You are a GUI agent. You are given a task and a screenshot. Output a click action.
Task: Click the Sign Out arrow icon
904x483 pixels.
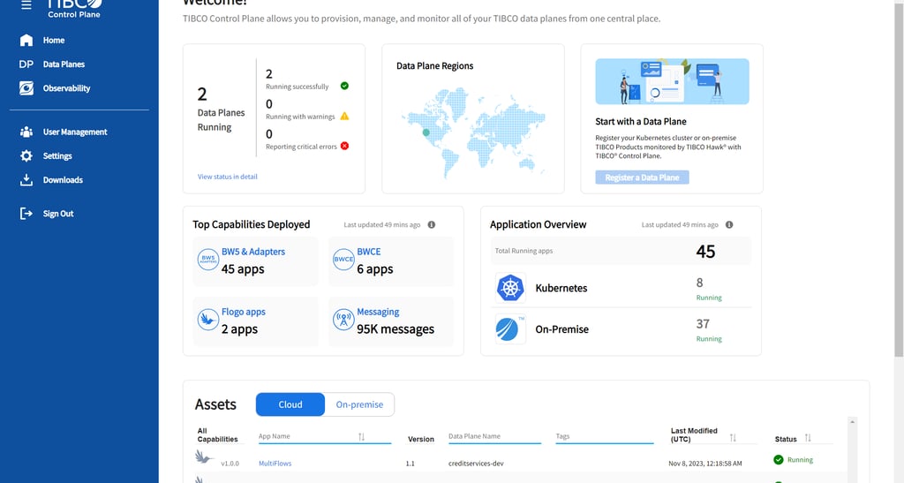click(26, 214)
